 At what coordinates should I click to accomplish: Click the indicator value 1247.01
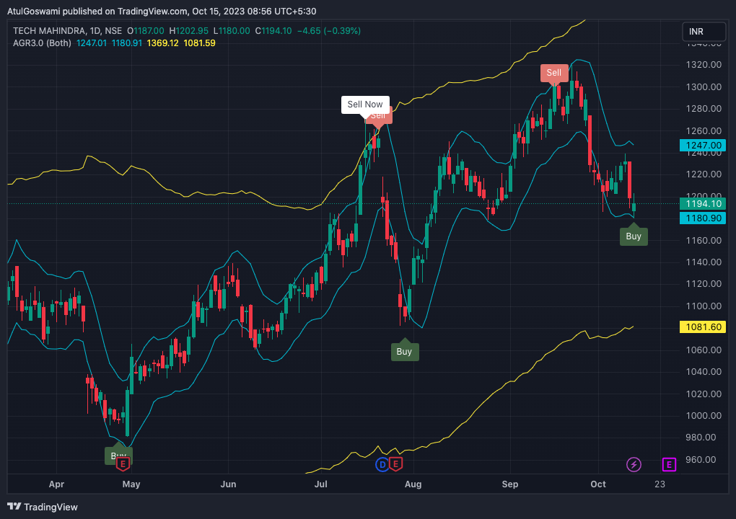coord(92,43)
